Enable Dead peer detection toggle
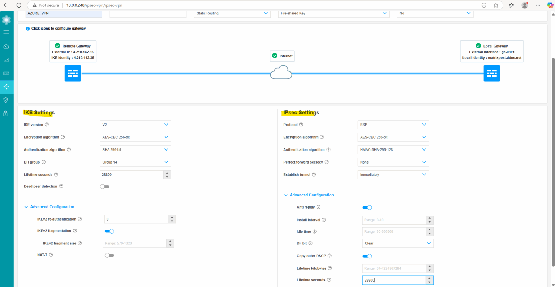 click(105, 186)
